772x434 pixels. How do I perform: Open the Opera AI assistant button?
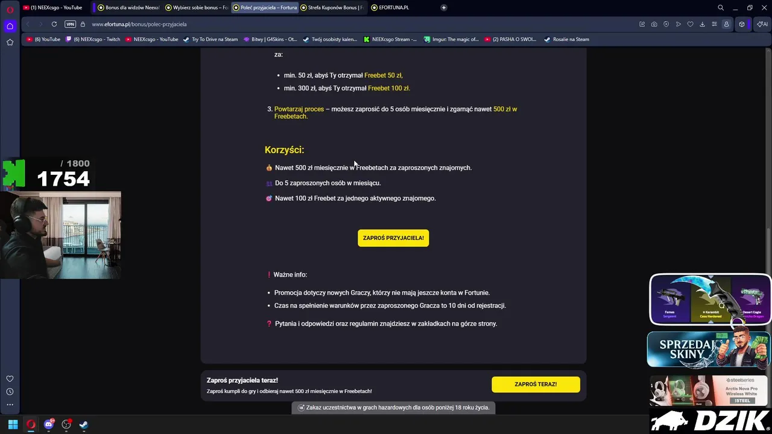(762, 24)
